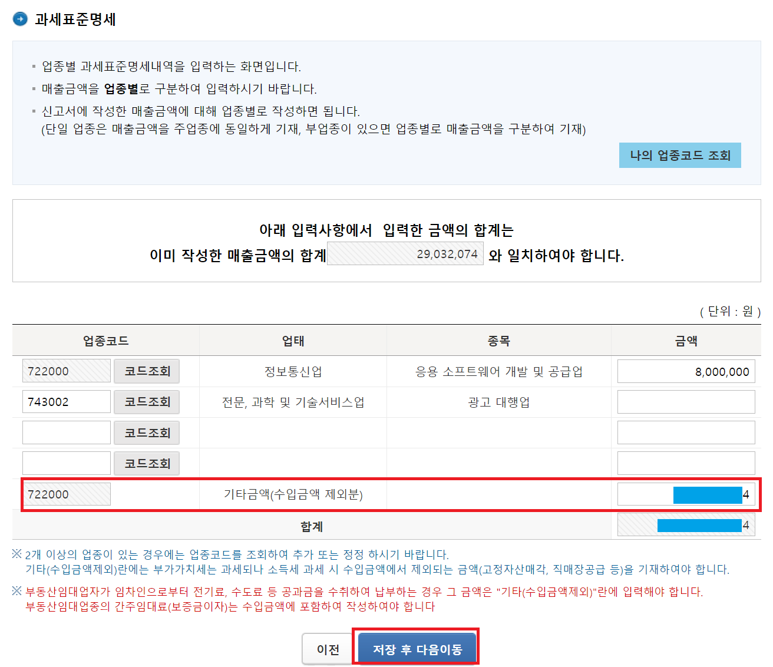Click the 와 일치하여야 합니다 text

tap(556, 255)
